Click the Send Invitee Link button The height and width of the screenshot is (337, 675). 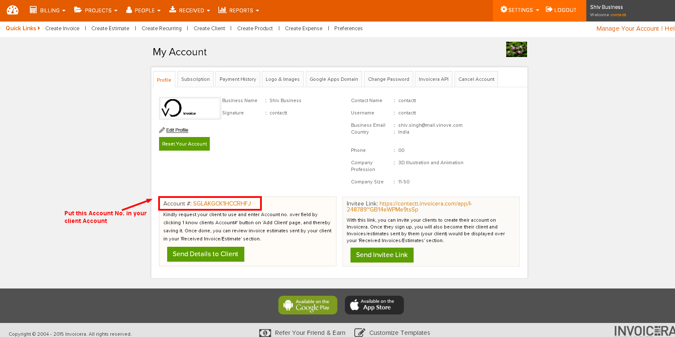382,255
